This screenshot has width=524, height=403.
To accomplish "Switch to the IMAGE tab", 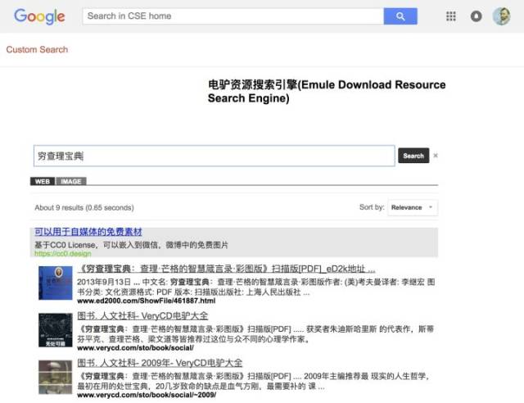I will pyautogui.click(x=71, y=181).
